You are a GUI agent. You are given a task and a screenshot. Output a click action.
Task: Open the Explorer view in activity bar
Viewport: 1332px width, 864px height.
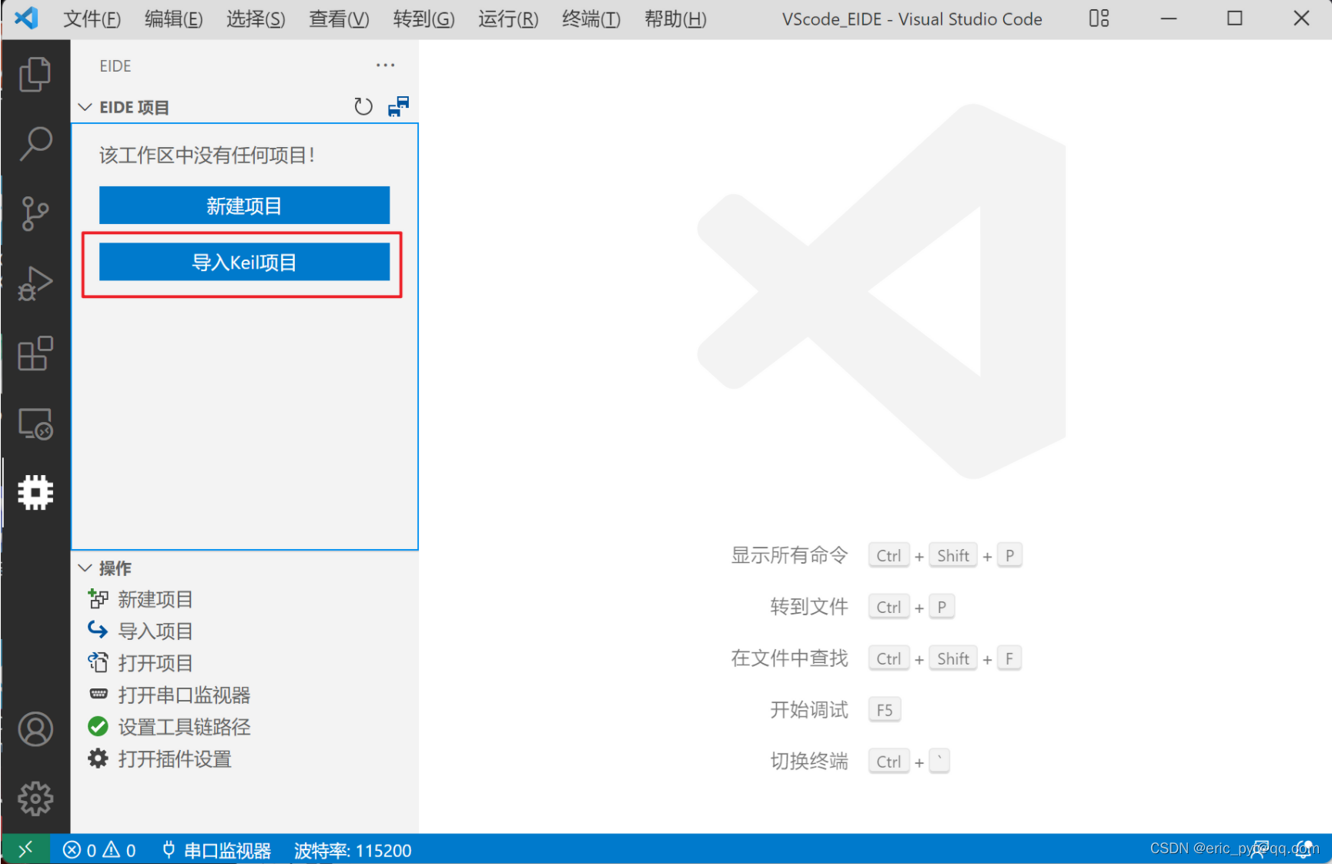(x=35, y=75)
